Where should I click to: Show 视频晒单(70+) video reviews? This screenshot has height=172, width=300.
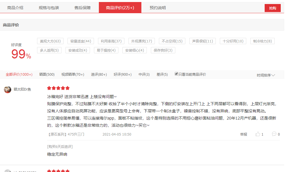73,75
